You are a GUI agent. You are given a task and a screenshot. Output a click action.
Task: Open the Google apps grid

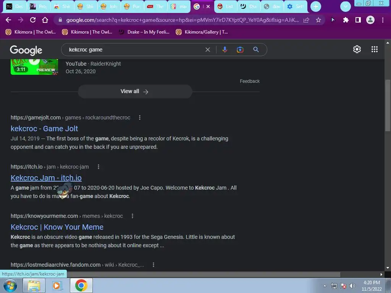(375, 49)
